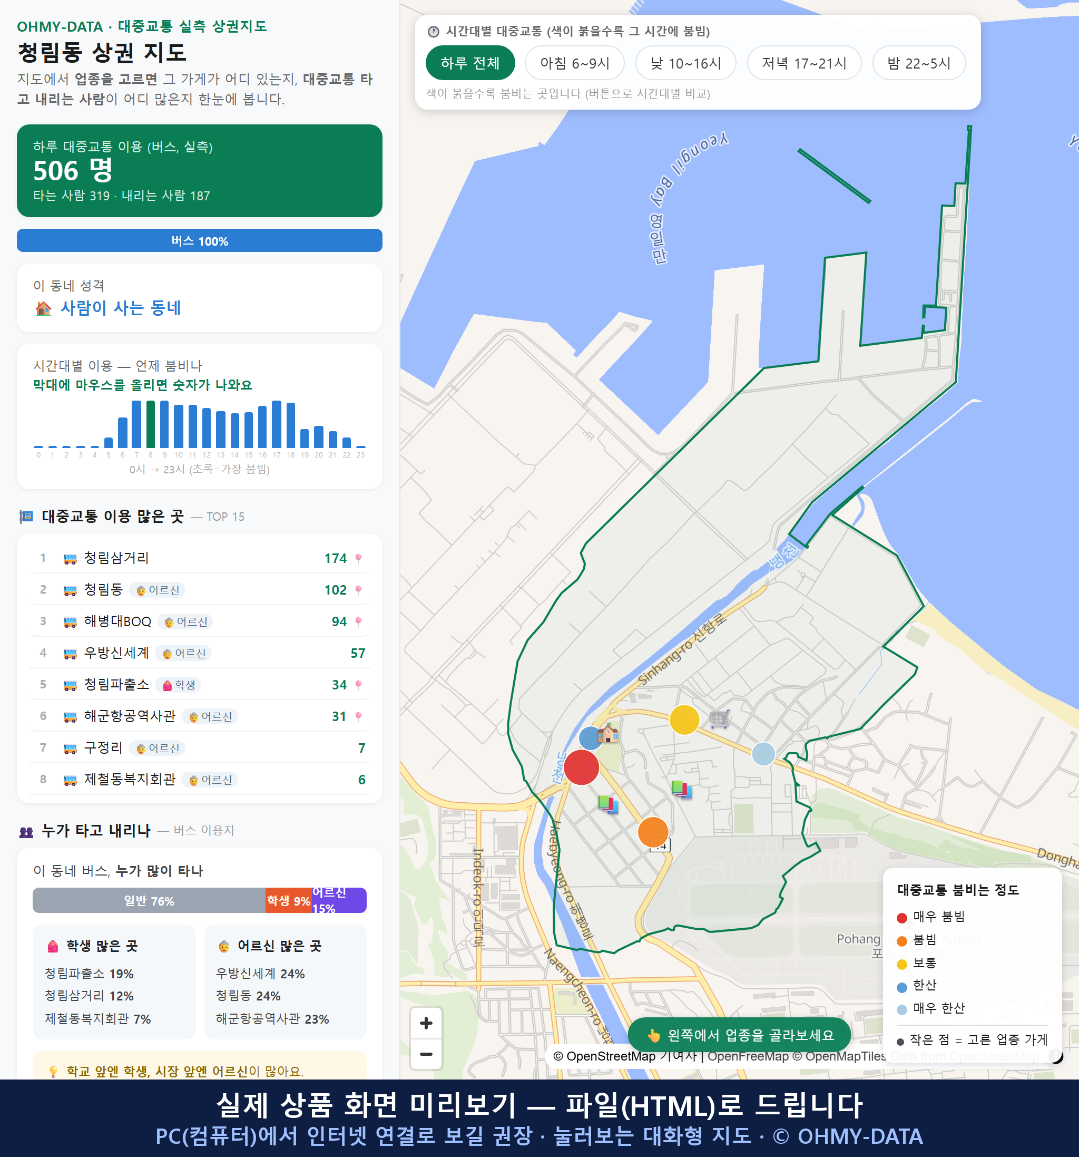Screen dimensions: 1079x1157
Task: Click the pin icon beside 청림삼거리
Action: pyautogui.click(x=358, y=559)
